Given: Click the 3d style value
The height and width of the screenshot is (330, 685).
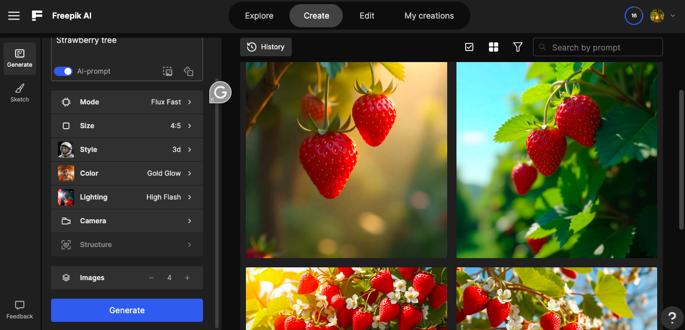Looking at the screenshot, I should [x=176, y=150].
